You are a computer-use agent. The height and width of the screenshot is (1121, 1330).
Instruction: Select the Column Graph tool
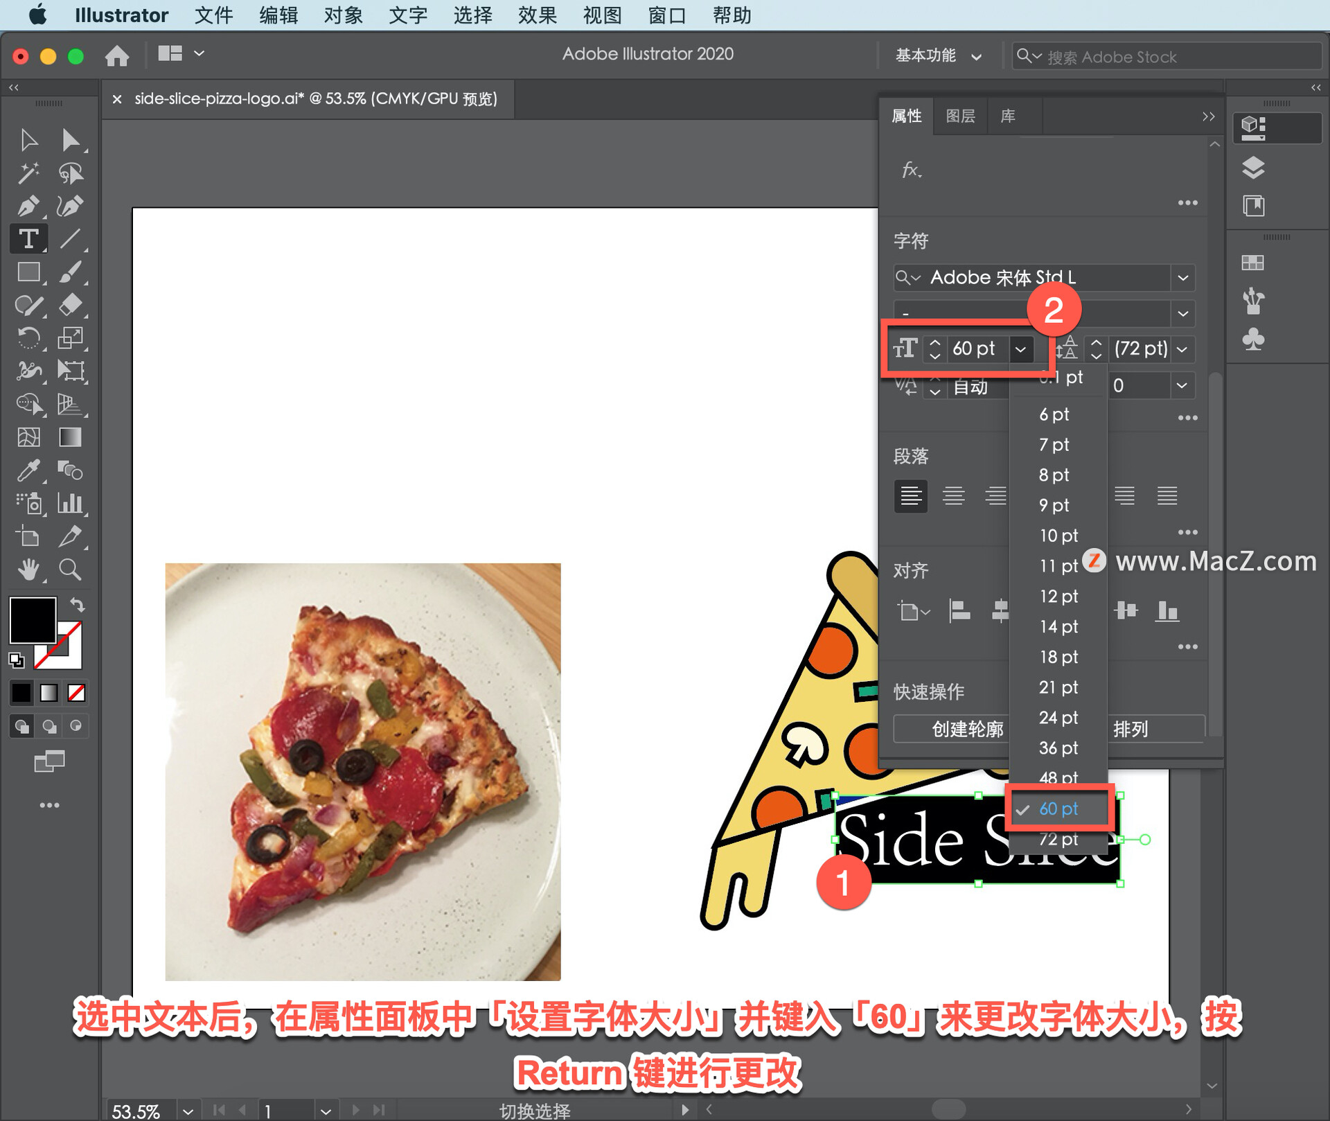[70, 503]
